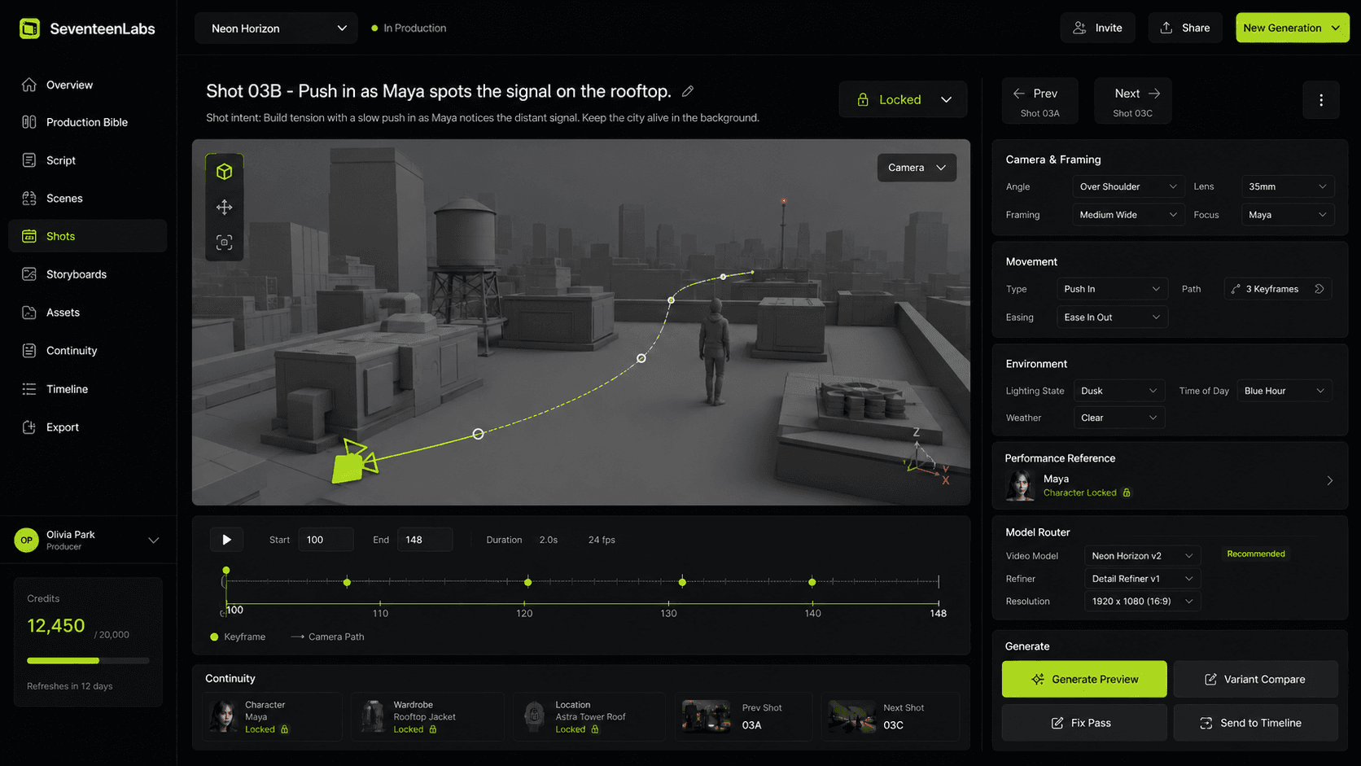Image resolution: width=1361 pixels, height=766 pixels.
Task: Go to Next Shot 03C
Action: tap(1133, 101)
